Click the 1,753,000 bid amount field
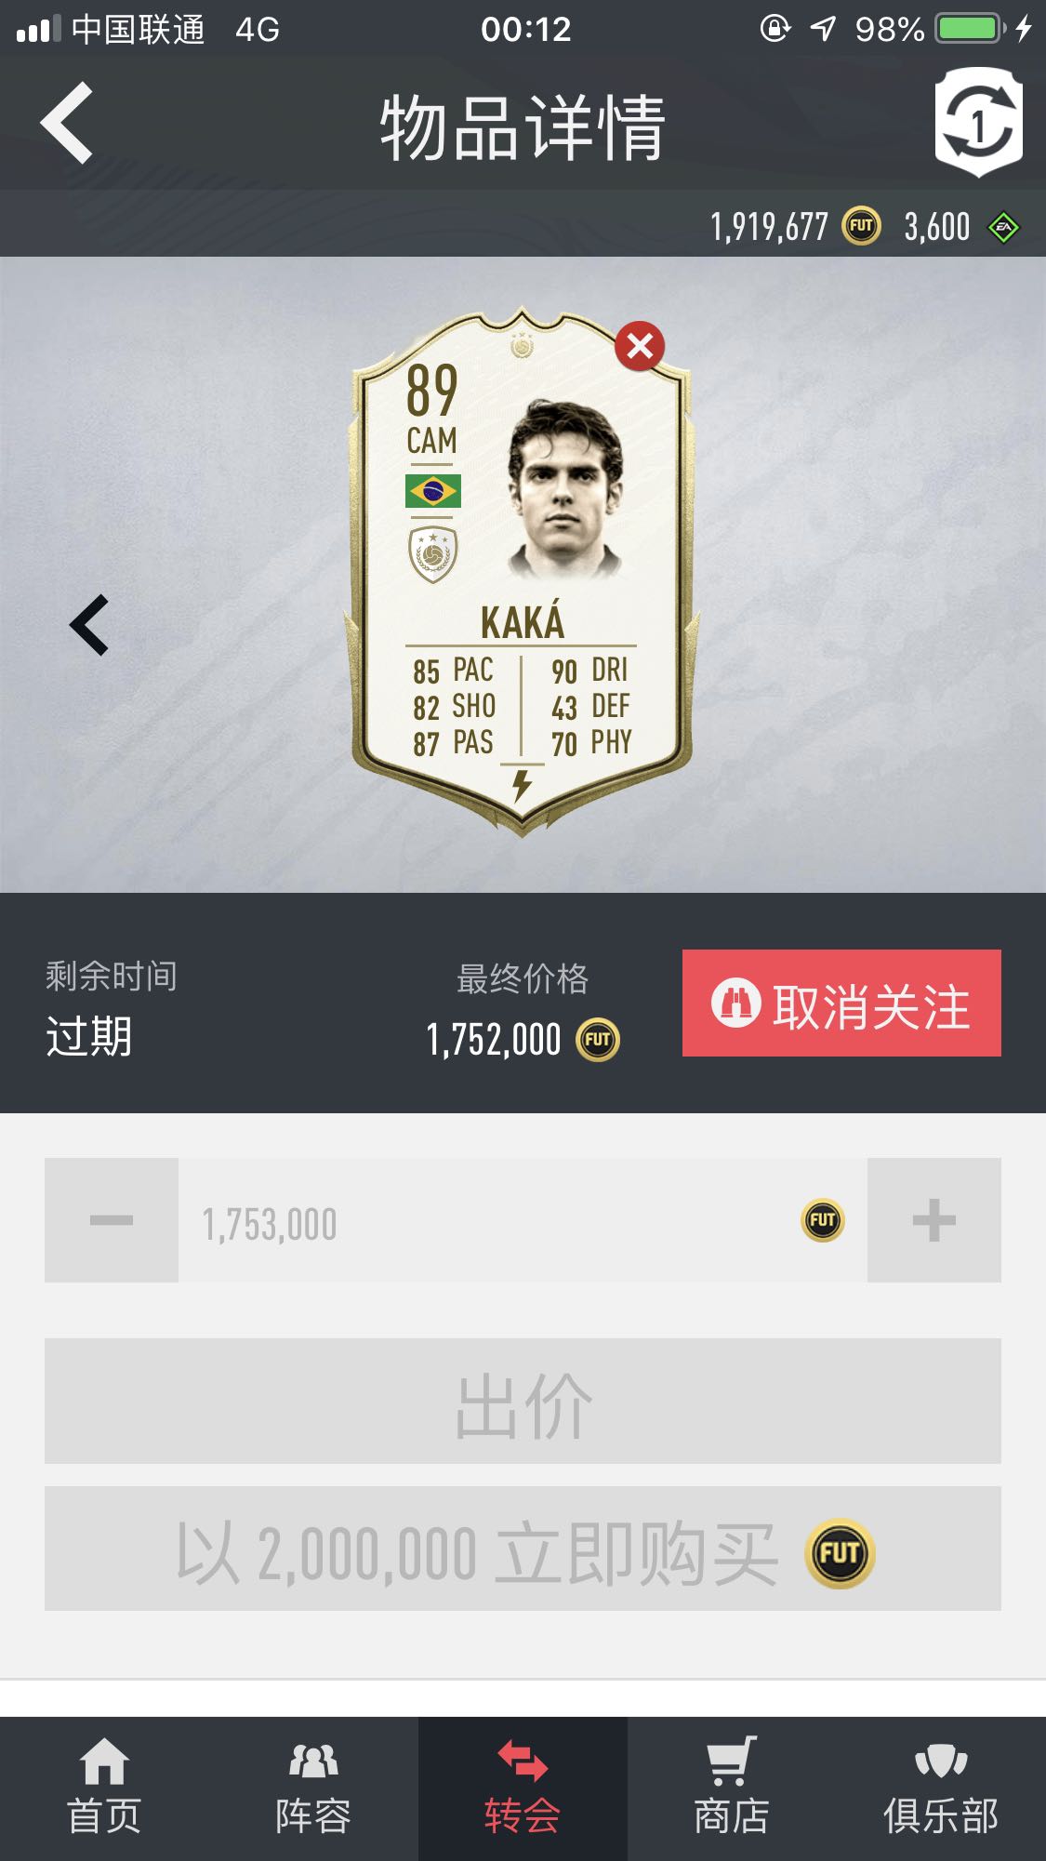Image resolution: width=1046 pixels, height=1861 pixels. (x=523, y=1220)
